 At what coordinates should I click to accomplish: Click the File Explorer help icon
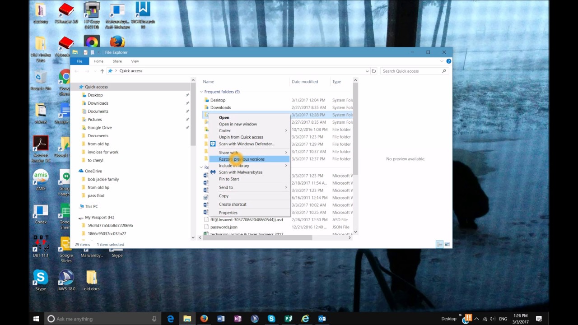click(x=448, y=61)
